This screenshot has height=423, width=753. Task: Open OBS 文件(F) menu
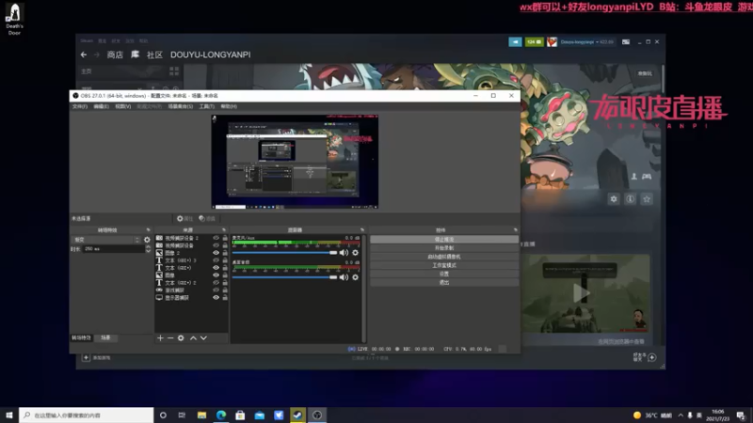(80, 106)
